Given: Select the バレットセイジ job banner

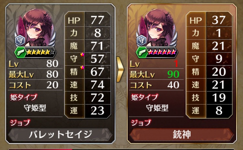Looking at the screenshot, I should coord(60,134).
